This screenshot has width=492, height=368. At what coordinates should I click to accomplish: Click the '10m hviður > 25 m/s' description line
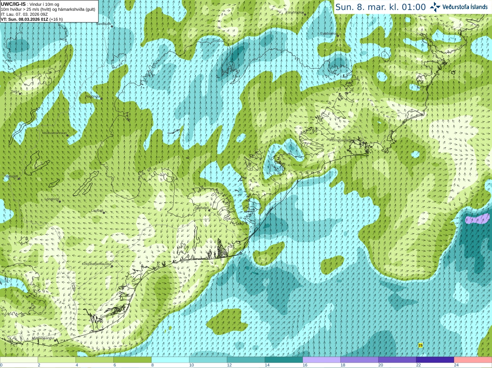coord(48,9)
